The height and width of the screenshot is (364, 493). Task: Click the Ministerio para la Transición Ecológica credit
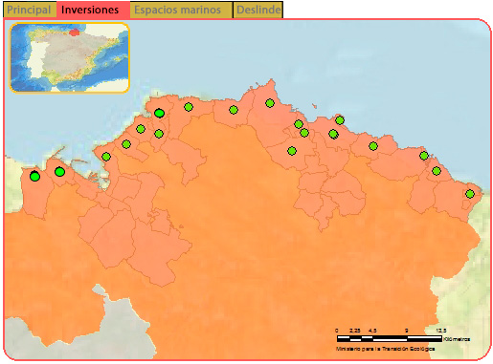tap(385, 349)
